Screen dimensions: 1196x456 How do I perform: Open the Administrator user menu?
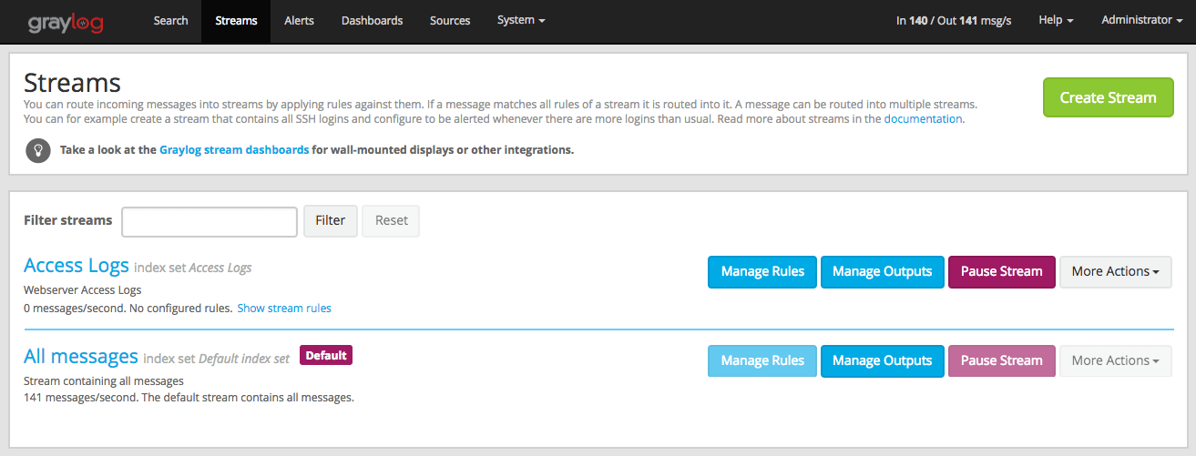click(x=1141, y=21)
